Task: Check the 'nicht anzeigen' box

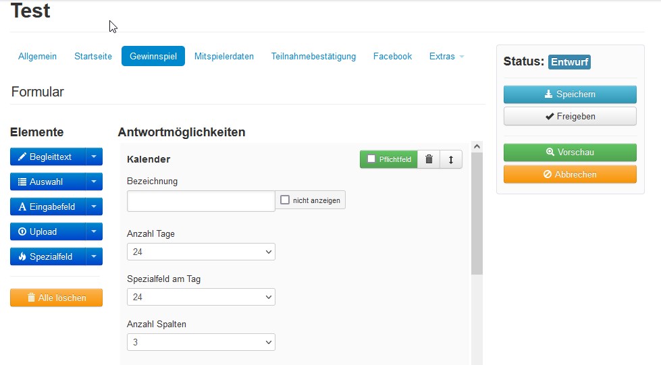Action: pyautogui.click(x=285, y=200)
